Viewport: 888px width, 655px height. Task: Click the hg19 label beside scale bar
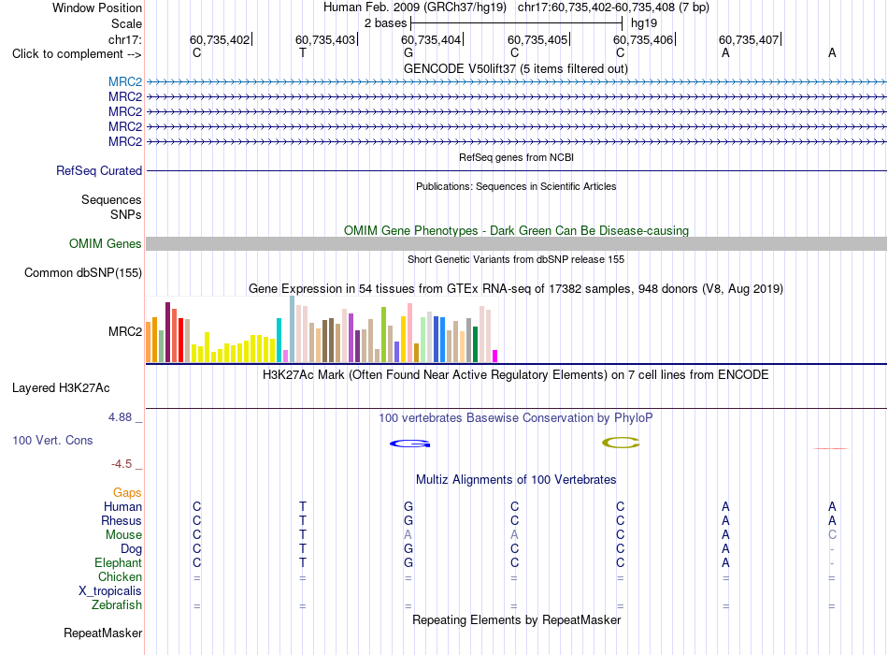644,23
